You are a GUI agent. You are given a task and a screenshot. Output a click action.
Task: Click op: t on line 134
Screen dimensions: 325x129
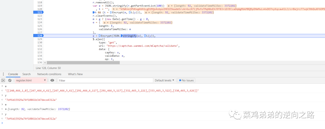[110, 59]
